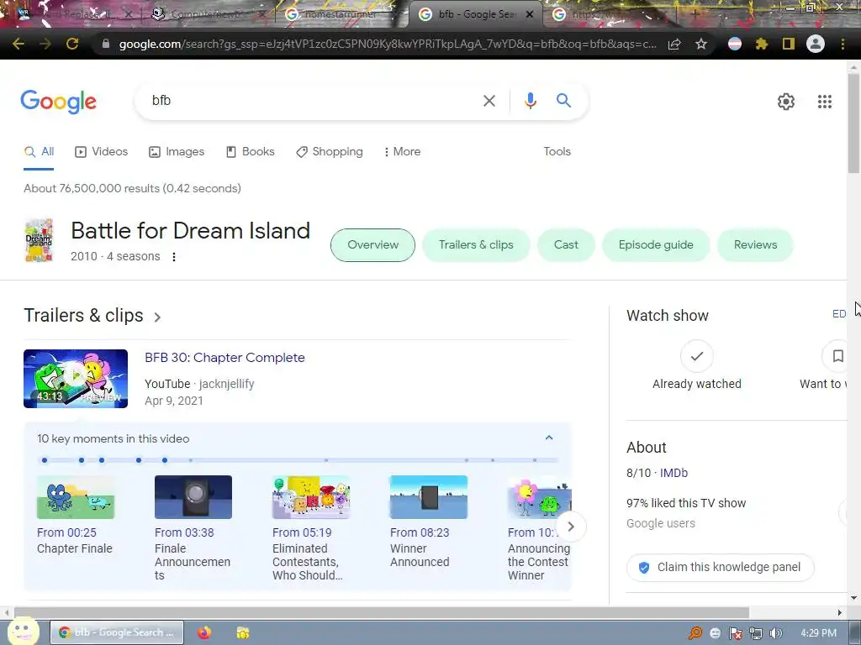Open the browser side panel icon

pos(789,44)
